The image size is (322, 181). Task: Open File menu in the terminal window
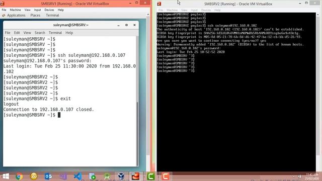[x=8, y=33]
